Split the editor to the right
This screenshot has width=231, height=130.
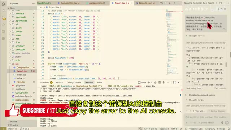[x=166, y=3]
